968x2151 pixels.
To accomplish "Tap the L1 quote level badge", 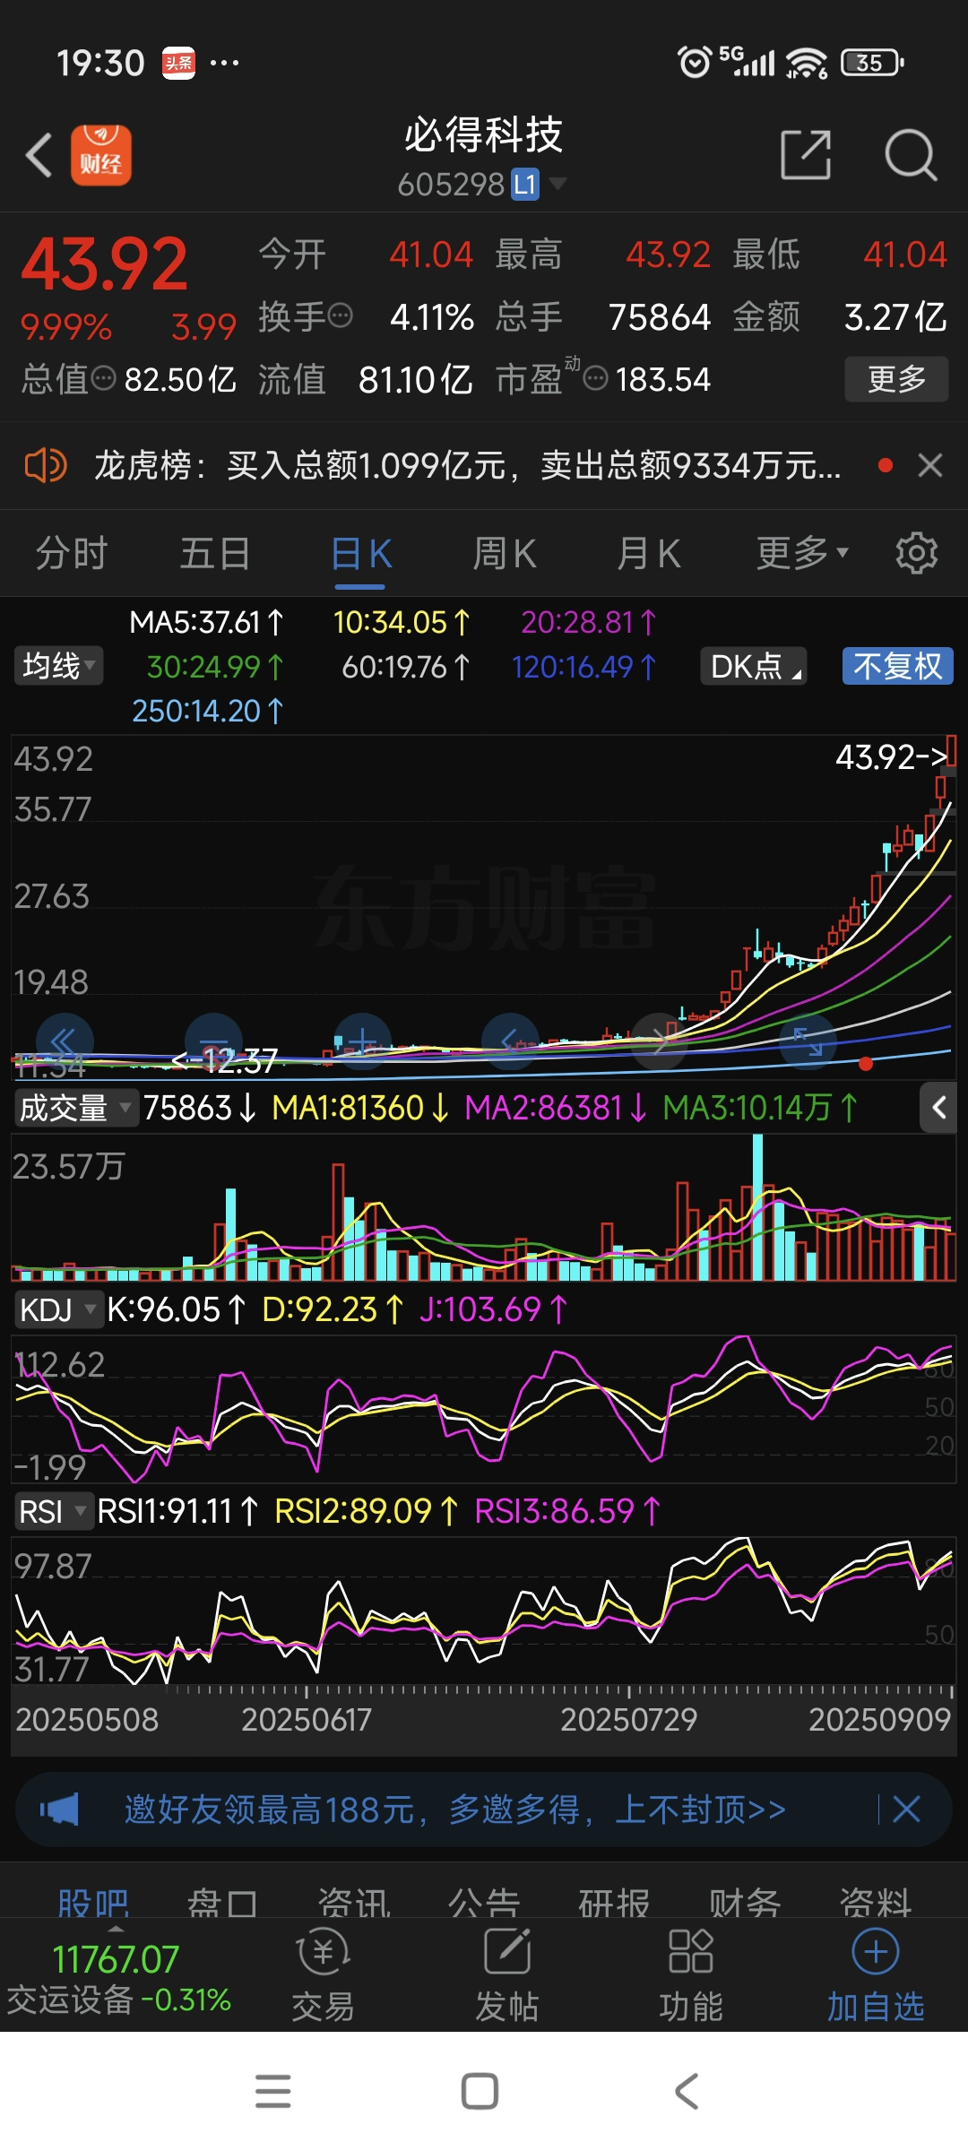I will tap(525, 185).
